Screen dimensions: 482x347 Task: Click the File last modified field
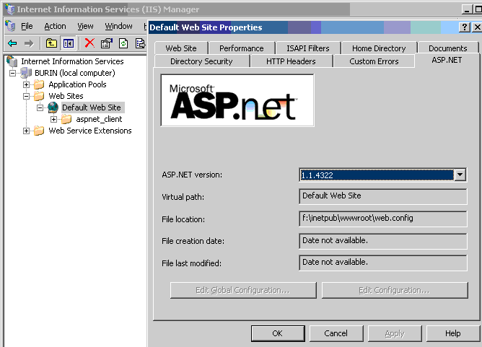coord(382,263)
